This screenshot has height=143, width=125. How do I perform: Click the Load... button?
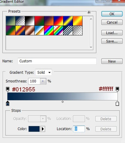point(112,33)
